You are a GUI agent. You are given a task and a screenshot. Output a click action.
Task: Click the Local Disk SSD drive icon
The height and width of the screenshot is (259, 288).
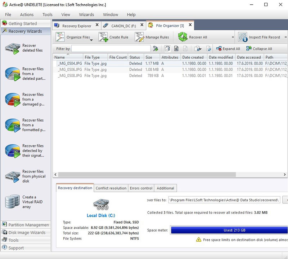[101, 205]
